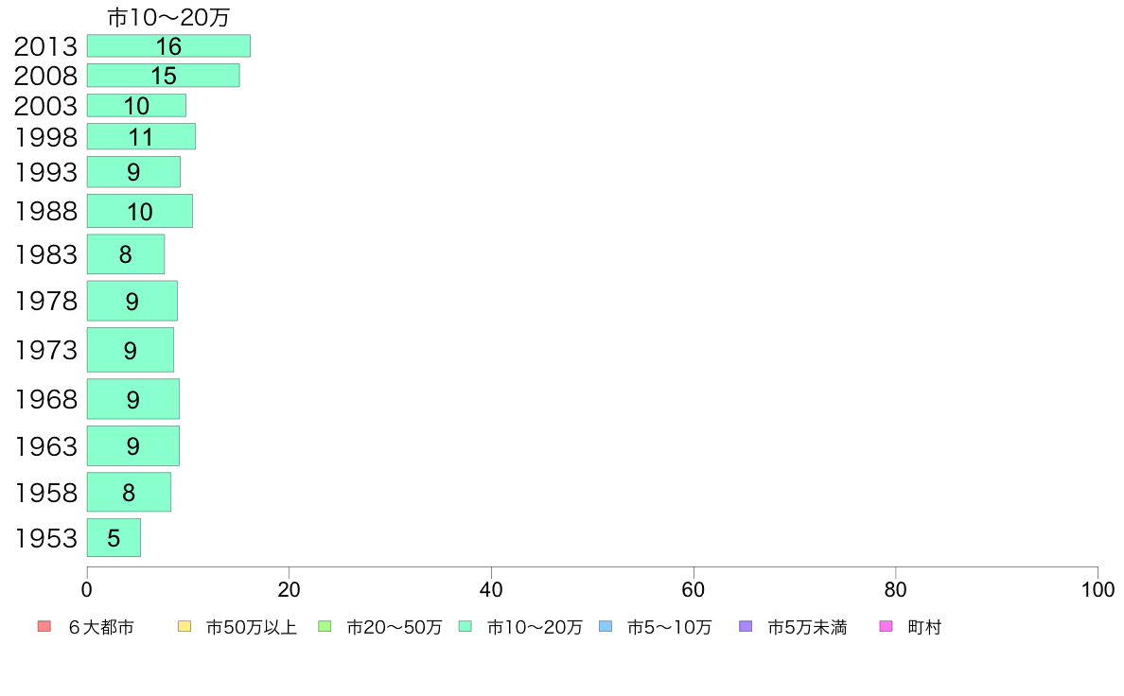Screen dimensions: 1124x696
Task: Select the 2003 bar showing 10
Action: [136, 105]
